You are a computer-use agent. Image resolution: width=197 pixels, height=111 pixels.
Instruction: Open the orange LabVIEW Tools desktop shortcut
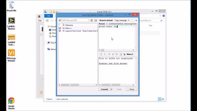(x=11, y=40)
